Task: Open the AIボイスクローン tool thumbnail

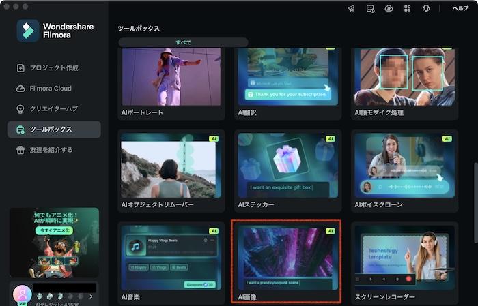Action: (x=404, y=166)
